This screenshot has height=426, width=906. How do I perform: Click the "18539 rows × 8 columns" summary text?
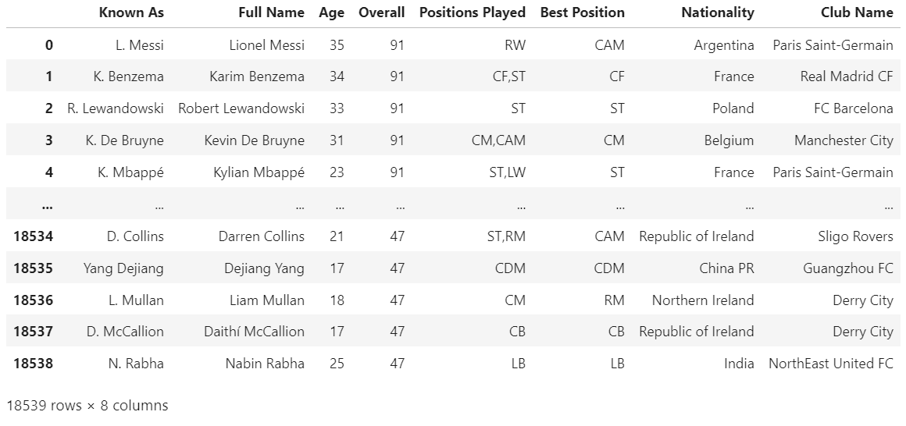click(x=87, y=406)
